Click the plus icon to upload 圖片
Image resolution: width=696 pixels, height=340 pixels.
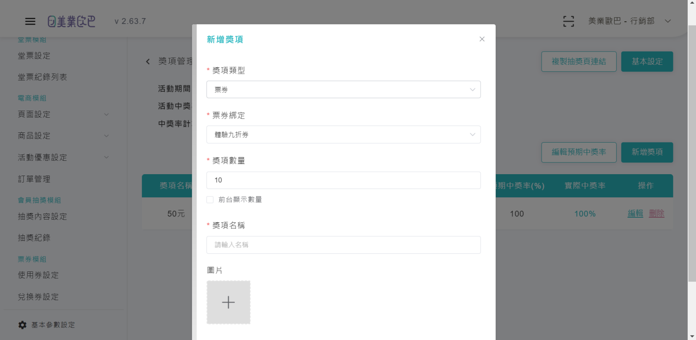tap(228, 302)
